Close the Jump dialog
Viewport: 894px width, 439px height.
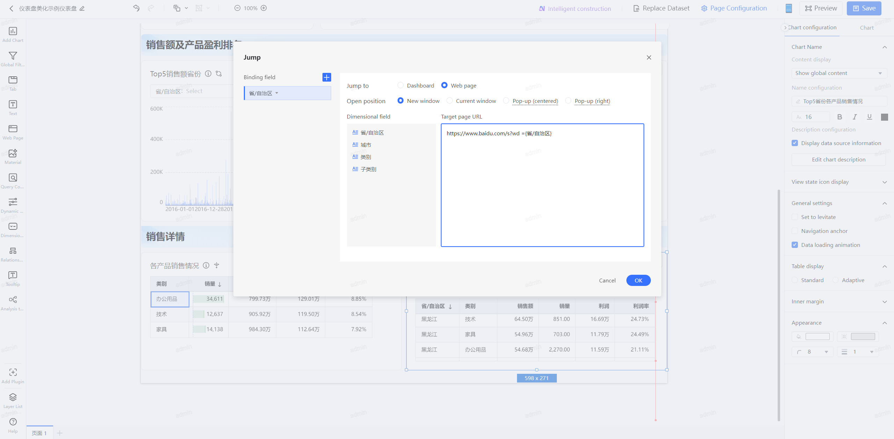(x=649, y=57)
